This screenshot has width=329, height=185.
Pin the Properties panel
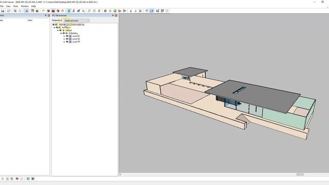[46, 15]
